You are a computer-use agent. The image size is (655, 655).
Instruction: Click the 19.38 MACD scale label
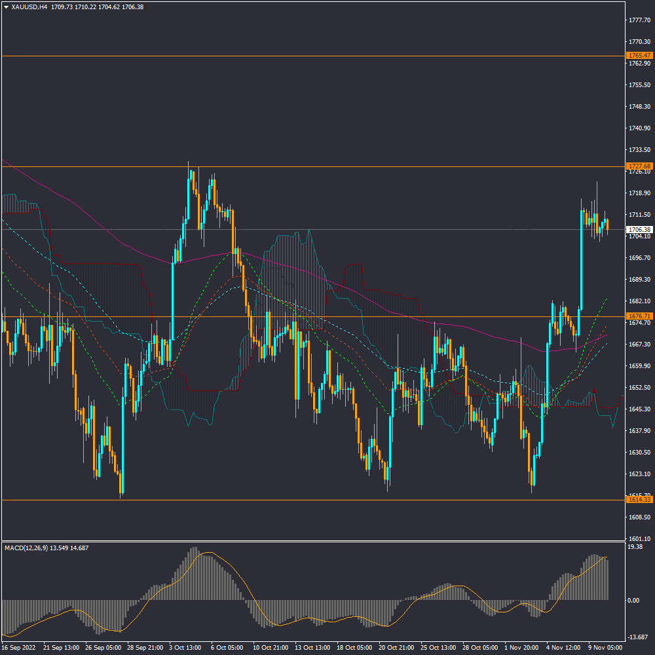(x=634, y=547)
